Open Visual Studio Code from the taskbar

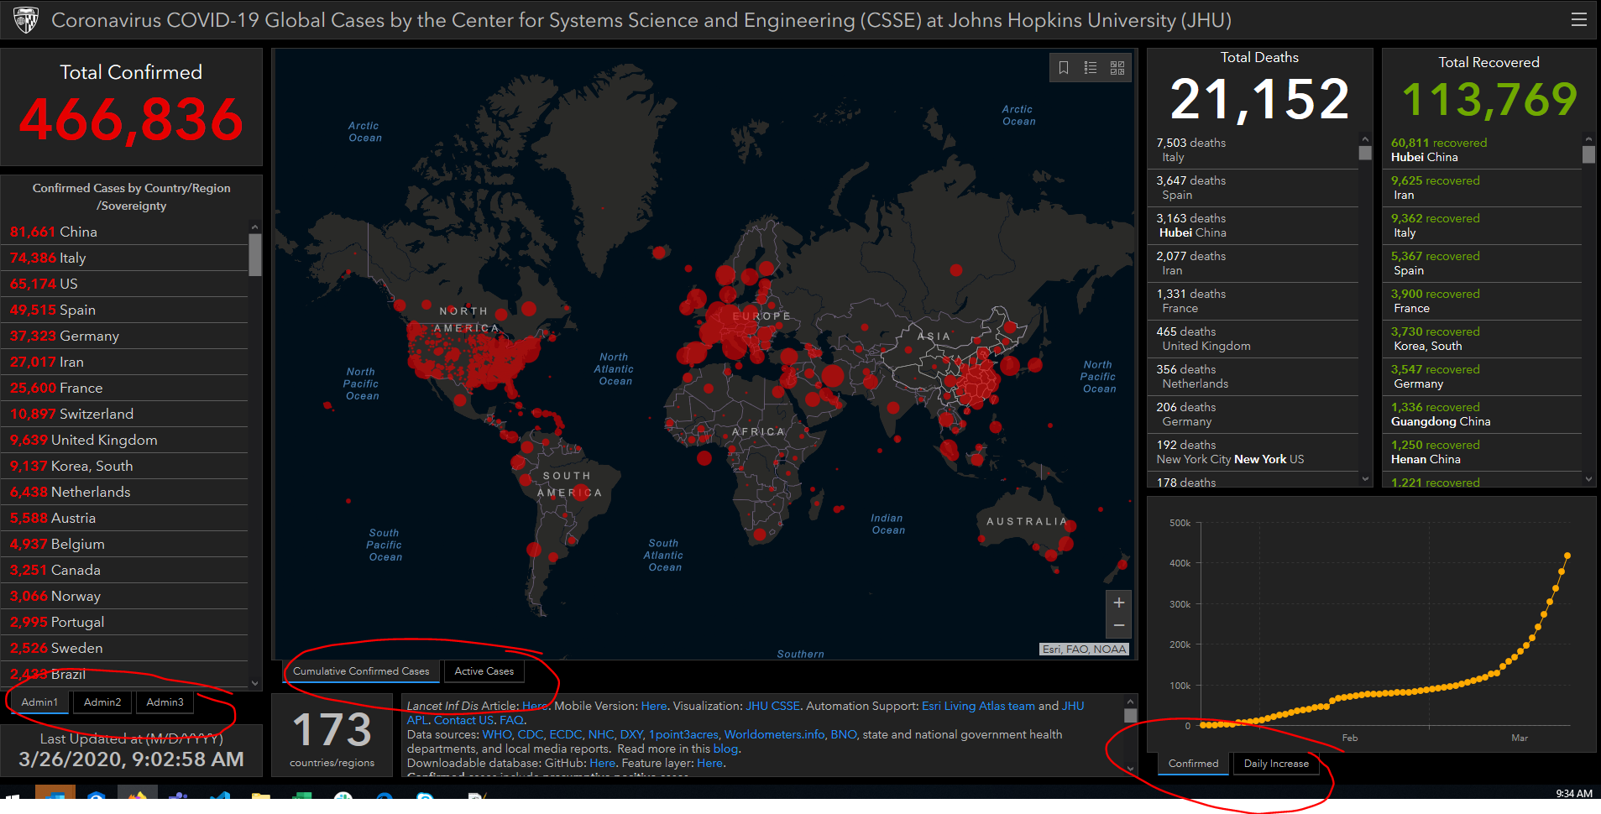[221, 796]
